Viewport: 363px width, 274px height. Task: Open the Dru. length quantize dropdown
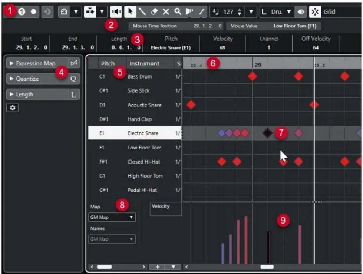pyautogui.click(x=289, y=11)
